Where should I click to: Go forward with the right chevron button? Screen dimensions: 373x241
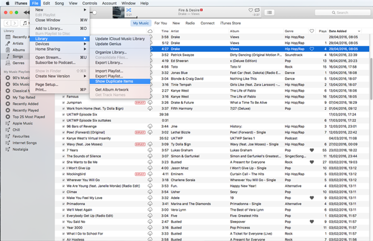coord(14,23)
